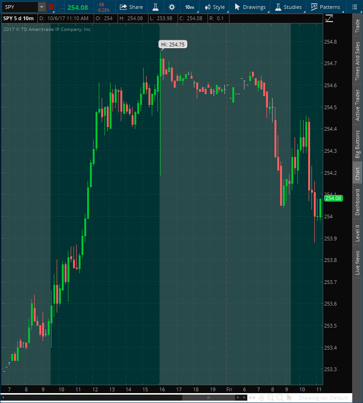Open the Active Trader tab
This screenshot has height=403, width=363.
coord(357,104)
